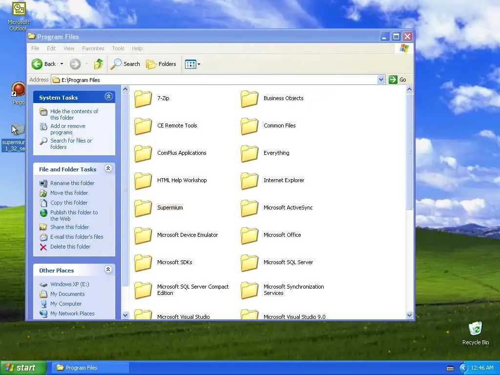The width and height of the screenshot is (500, 375).
Task: Click the Program Files taskbar button
Action: 90,368
